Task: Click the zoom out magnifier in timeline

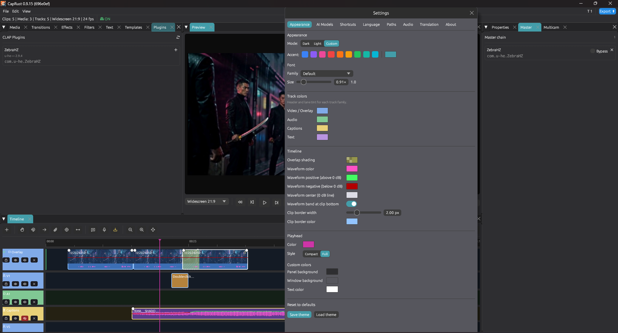Action: [x=130, y=230]
